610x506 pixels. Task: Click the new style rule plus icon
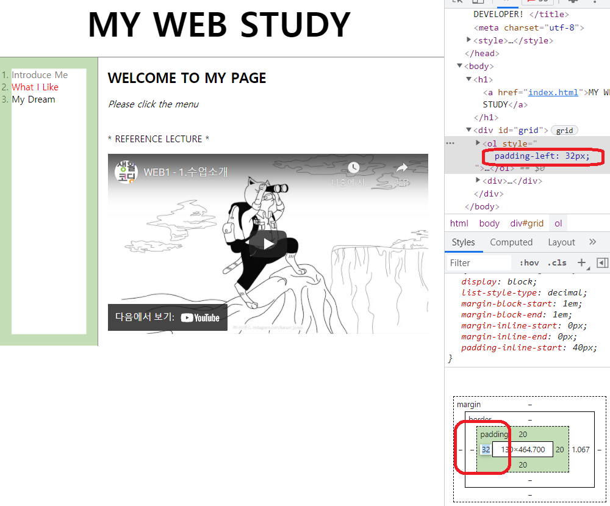coord(581,262)
